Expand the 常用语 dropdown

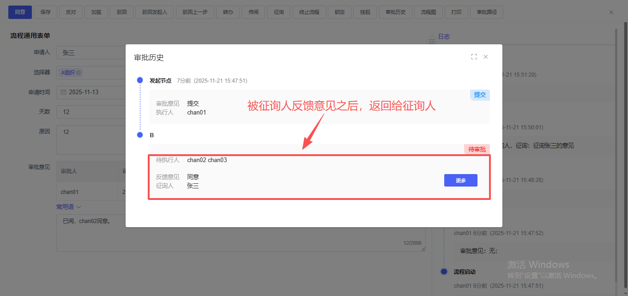coord(68,207)
